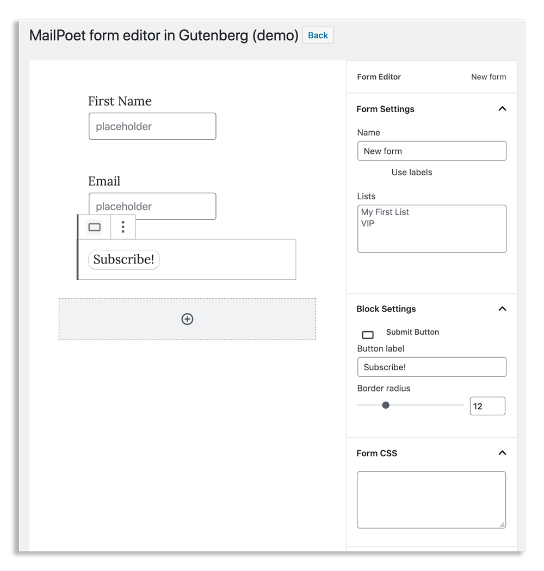Click into the Form CSS textarea

(x=431, y=500)
